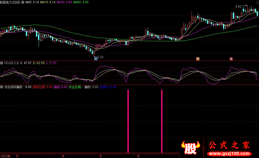Click the KDJ(9,3,3) indicator name

tap(12, 63)
